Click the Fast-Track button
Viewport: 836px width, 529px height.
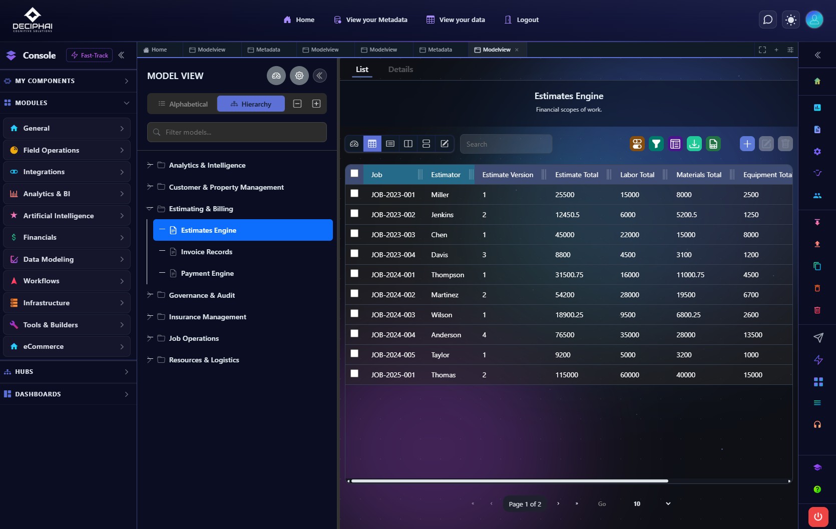[x=90, y=55]
